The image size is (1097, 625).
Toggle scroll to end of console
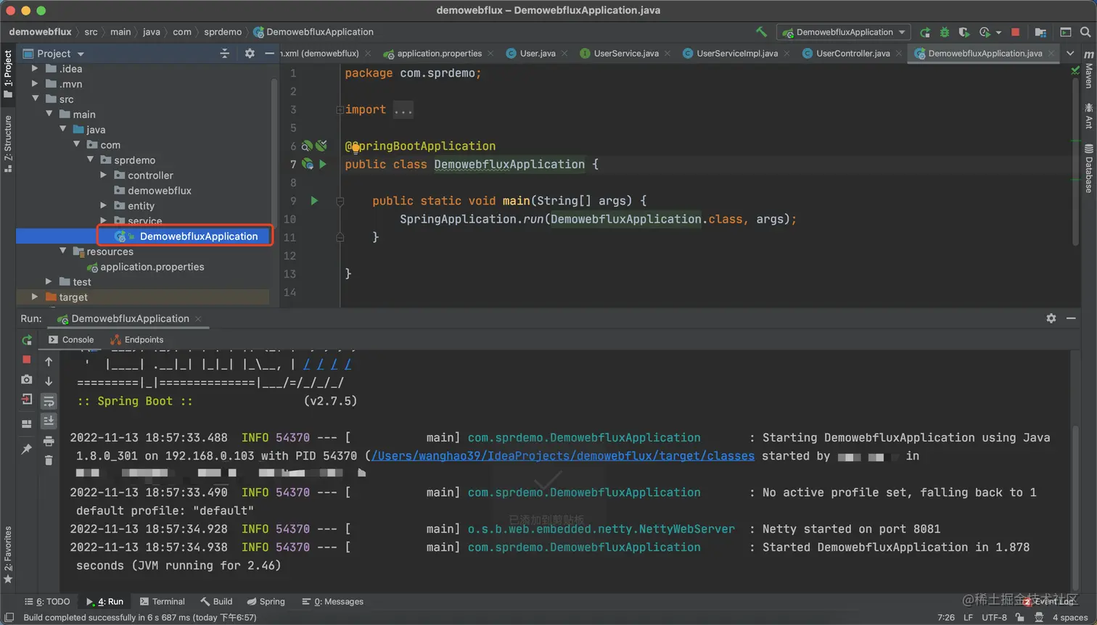(x=49, y=421)
